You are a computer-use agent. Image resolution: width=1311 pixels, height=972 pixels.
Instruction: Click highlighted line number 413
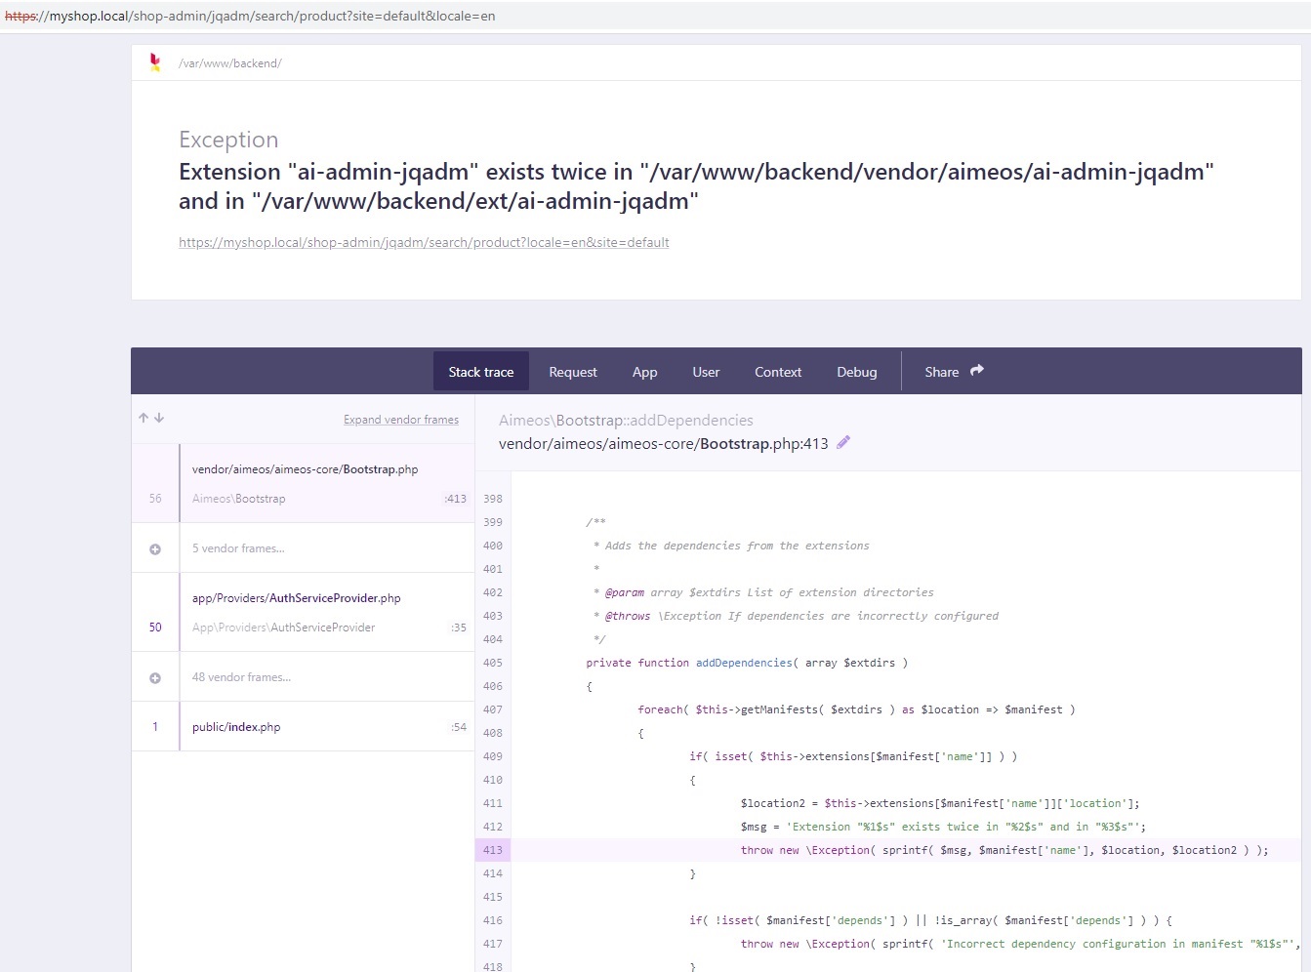click(x=493, y=850)
